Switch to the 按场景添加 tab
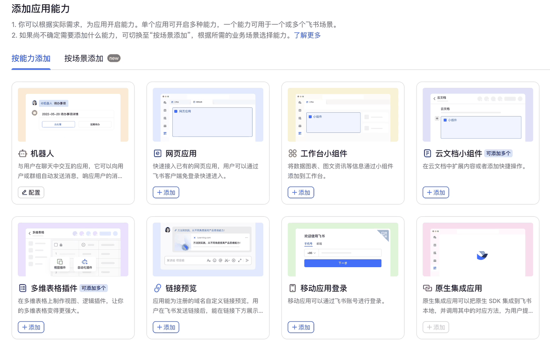Screen dimensions: 550x346 click(x=84, y=59)
